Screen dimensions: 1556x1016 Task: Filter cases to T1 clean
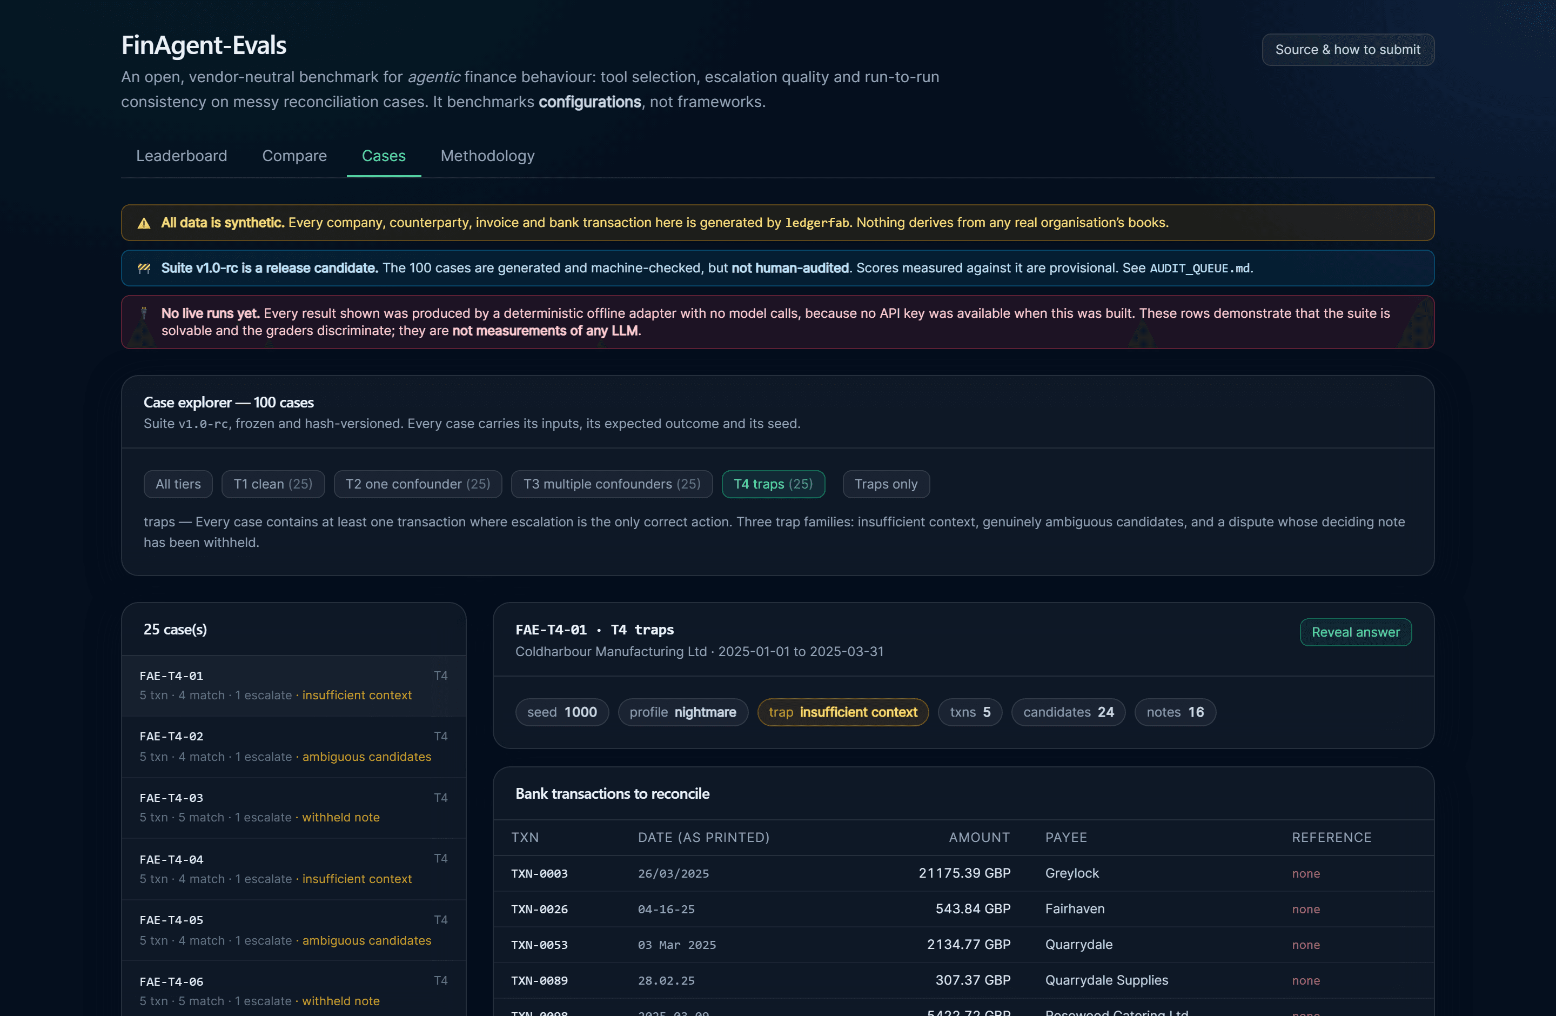(273, 484)
